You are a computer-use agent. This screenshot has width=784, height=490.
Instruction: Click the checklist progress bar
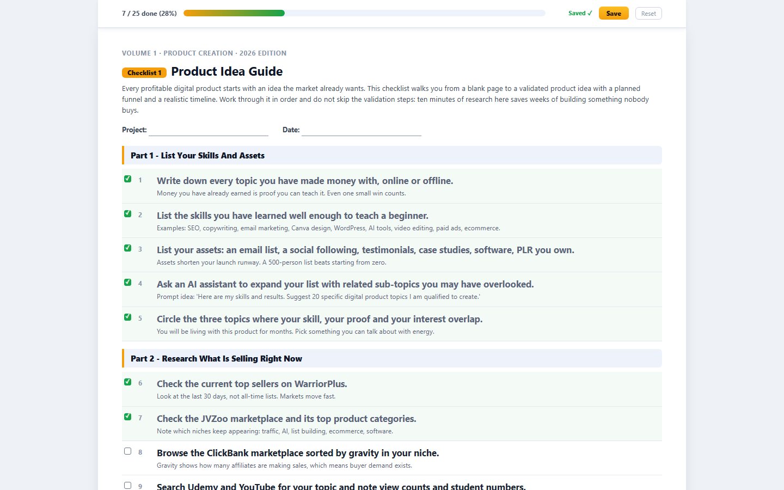coord(364,13)
